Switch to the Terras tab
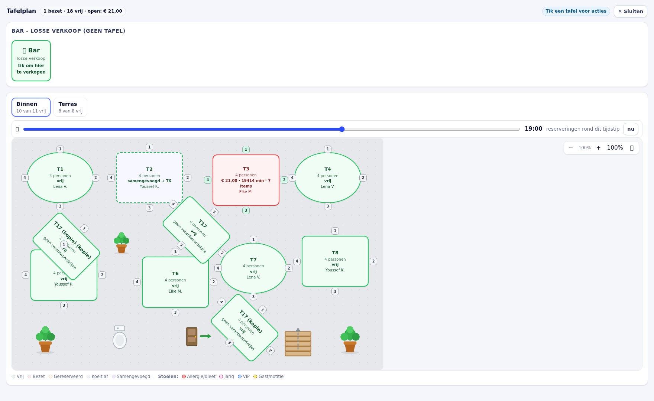 click(70, 107)
